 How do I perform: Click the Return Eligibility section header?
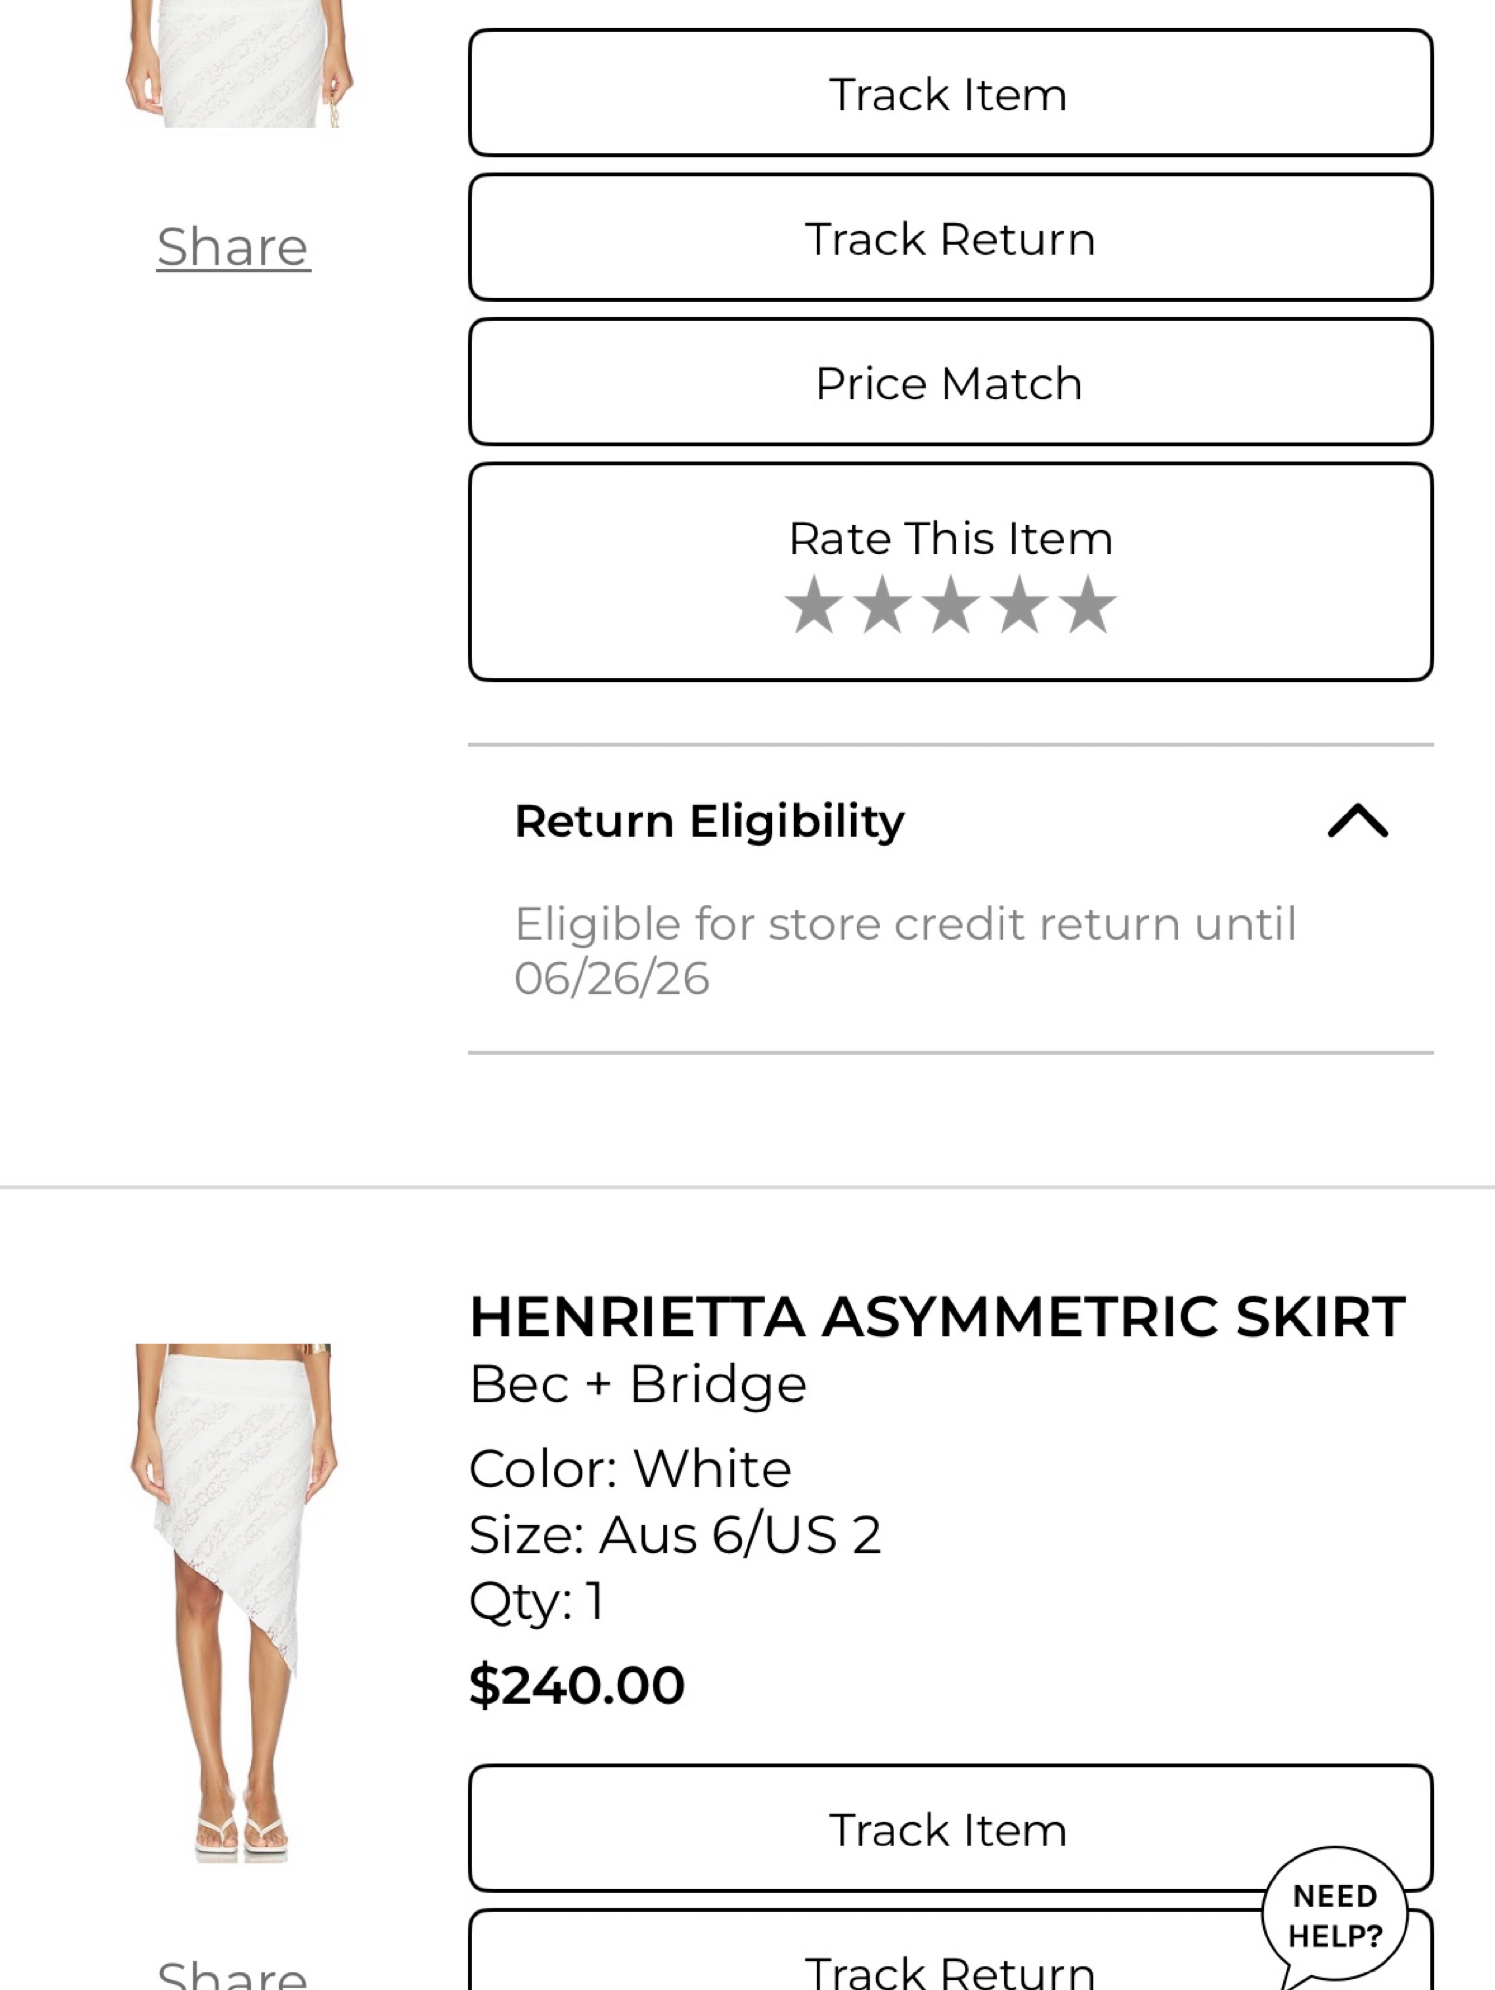tap(950, 820)
